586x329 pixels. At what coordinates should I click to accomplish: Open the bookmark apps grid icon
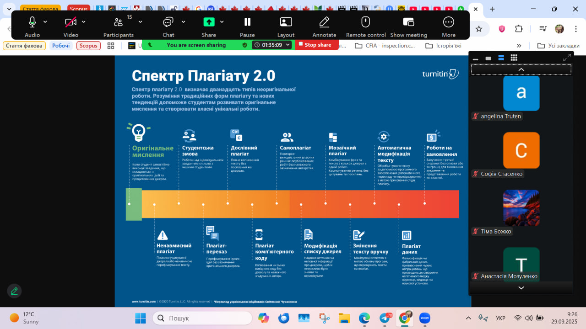(110, 46)
